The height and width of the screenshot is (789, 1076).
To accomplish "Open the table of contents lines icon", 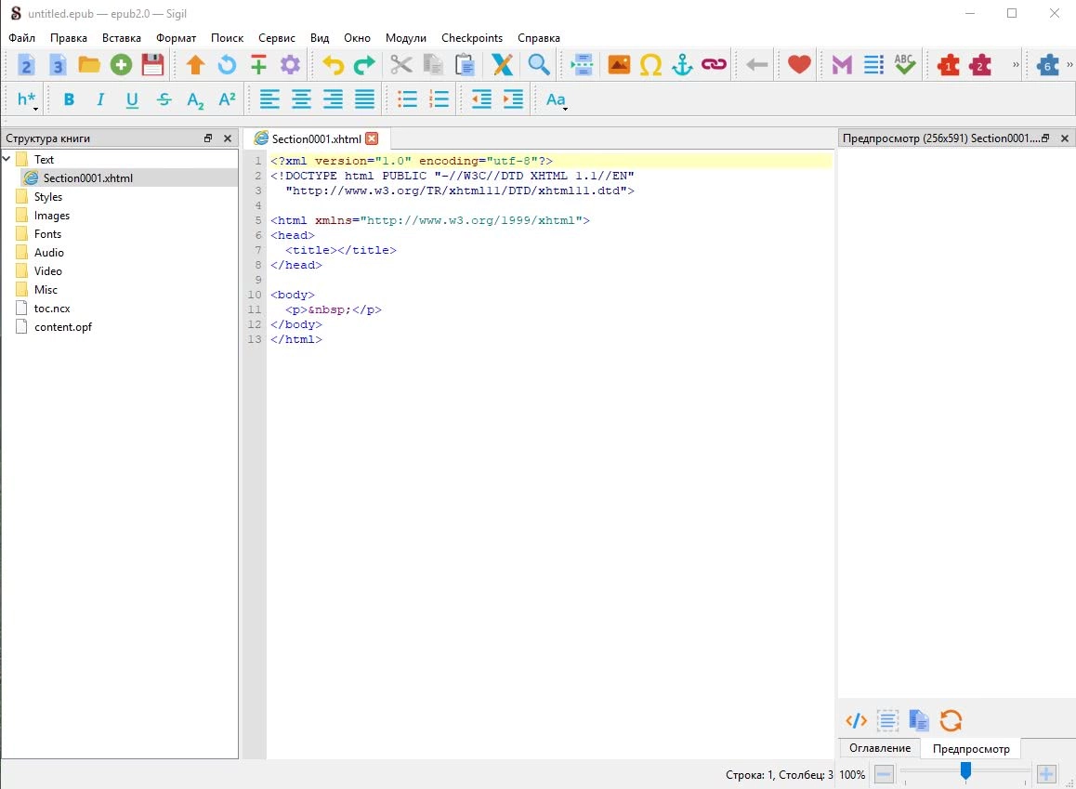I will [x=873, y=65].
